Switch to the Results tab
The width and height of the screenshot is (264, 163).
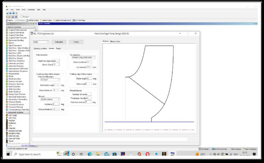pos(59,49)
